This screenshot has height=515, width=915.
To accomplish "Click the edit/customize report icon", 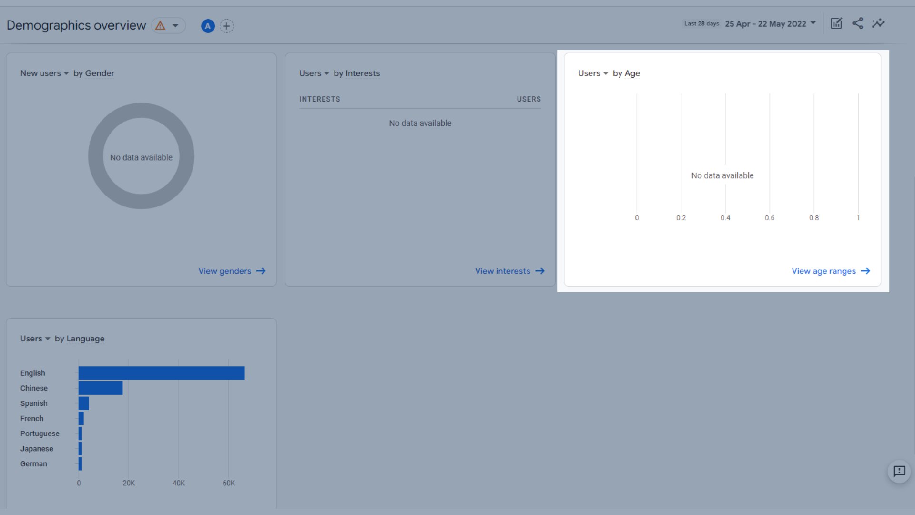I will (836, 24).
